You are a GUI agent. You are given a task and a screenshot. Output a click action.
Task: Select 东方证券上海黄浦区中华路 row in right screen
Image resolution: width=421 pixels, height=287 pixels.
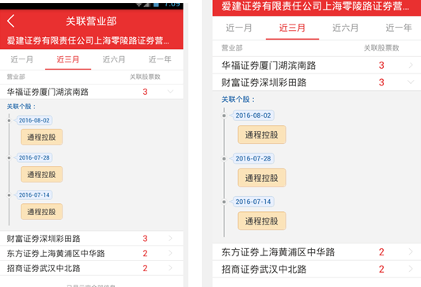click(317, 251)
